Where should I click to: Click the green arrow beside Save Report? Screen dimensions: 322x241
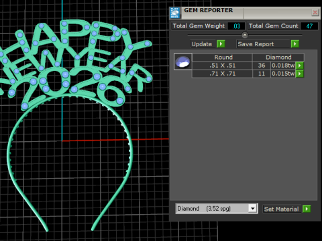click(295, 44)
